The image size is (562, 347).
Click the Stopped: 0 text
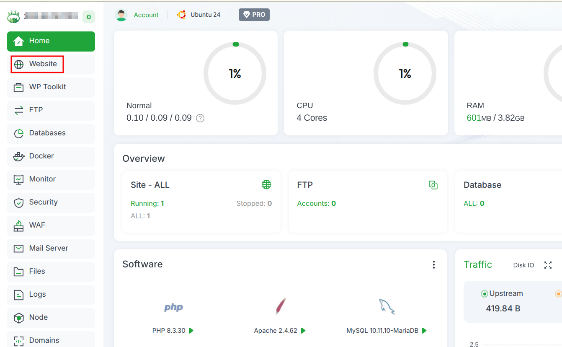(x=254, y=204)
